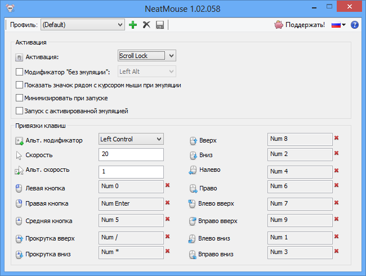This screenshot has height=276, width=366.
Task: Open the Left Control alt modifier dropdown
Action: [131, 139]
